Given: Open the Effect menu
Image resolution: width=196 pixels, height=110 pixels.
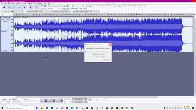Looking at the screenshot, I should click(x=35, y=3).
